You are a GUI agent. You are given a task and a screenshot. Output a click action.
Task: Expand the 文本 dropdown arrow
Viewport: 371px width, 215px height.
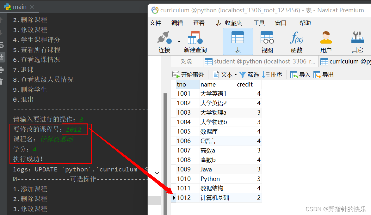(236, 75)
